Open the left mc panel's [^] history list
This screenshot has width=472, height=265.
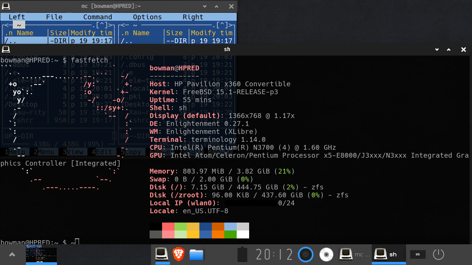tap(102, 25)
